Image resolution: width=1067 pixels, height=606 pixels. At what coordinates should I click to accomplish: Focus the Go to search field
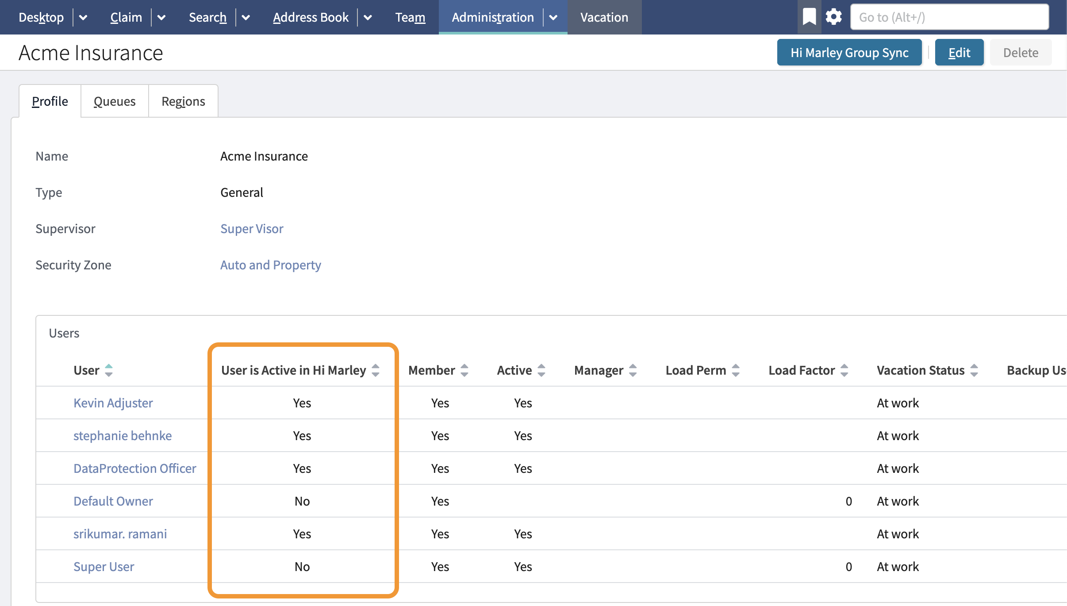(x=949, y=17)
